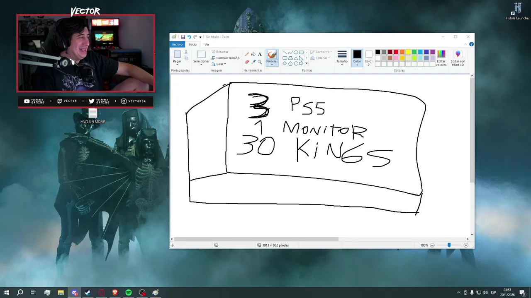Click the Paint horizontal scrollbar
Viewport: 531px width, 298px height.
(x=256, y=239)
